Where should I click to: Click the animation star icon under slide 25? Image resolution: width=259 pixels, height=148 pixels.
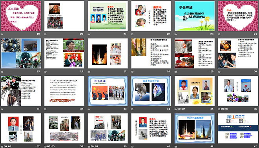tap(2, 72)
